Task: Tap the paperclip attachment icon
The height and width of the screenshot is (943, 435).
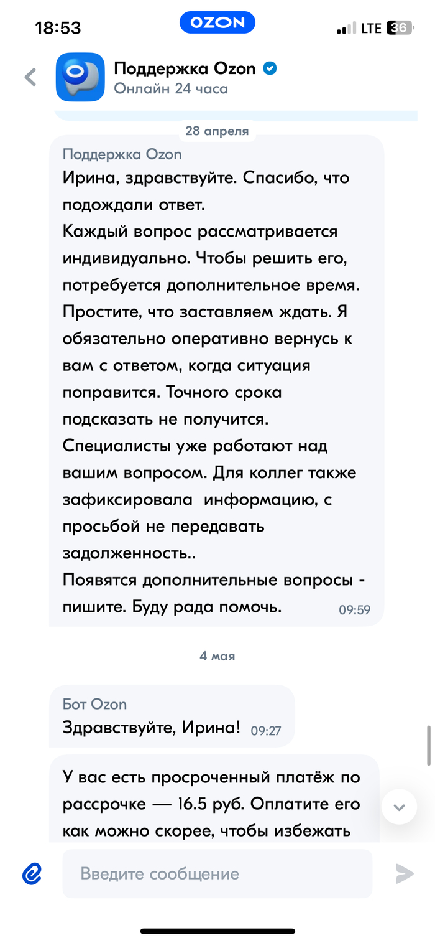Action: tap(32, 874)
